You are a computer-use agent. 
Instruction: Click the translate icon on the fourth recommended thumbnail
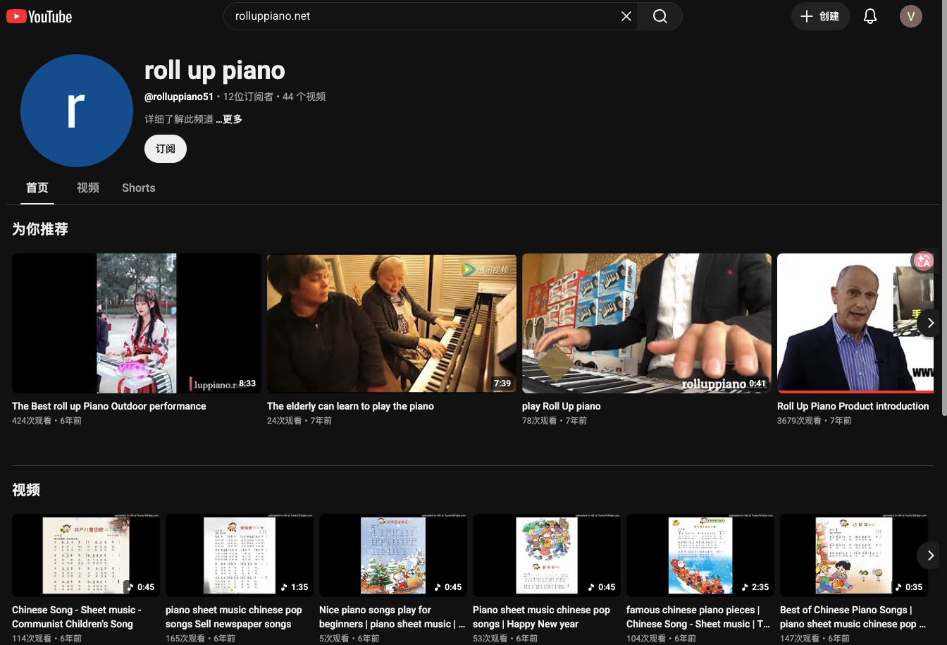point(923,261)
